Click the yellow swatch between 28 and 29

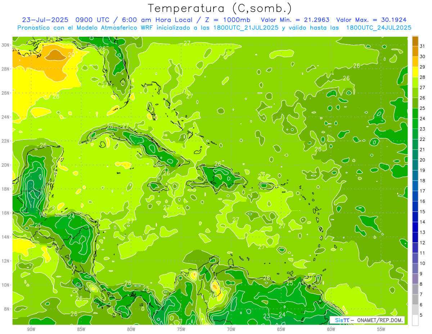tap(415, 72)
